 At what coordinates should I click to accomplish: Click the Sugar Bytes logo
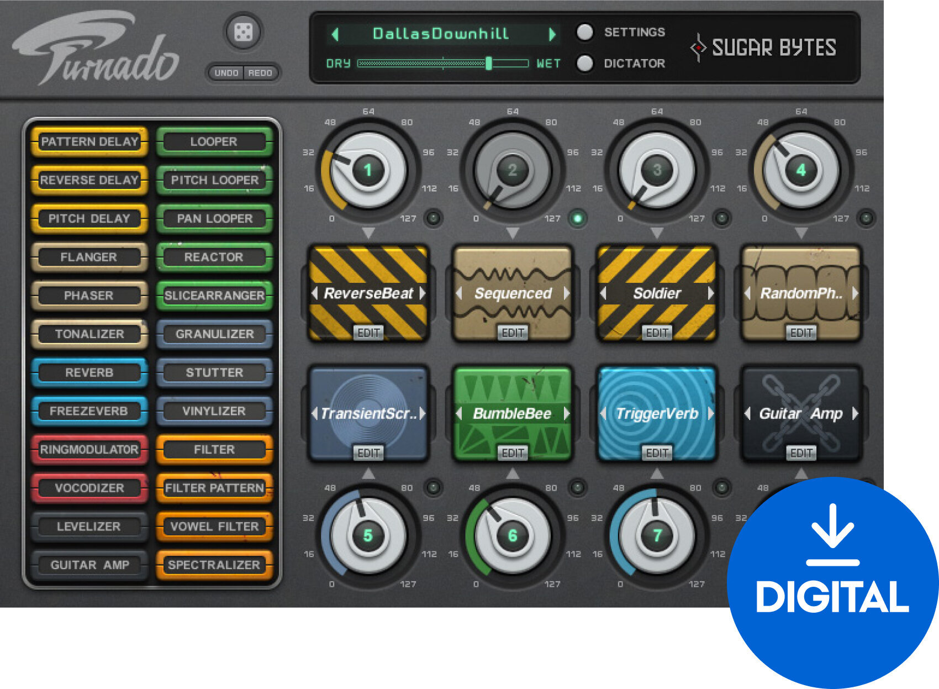click(773, 48)
